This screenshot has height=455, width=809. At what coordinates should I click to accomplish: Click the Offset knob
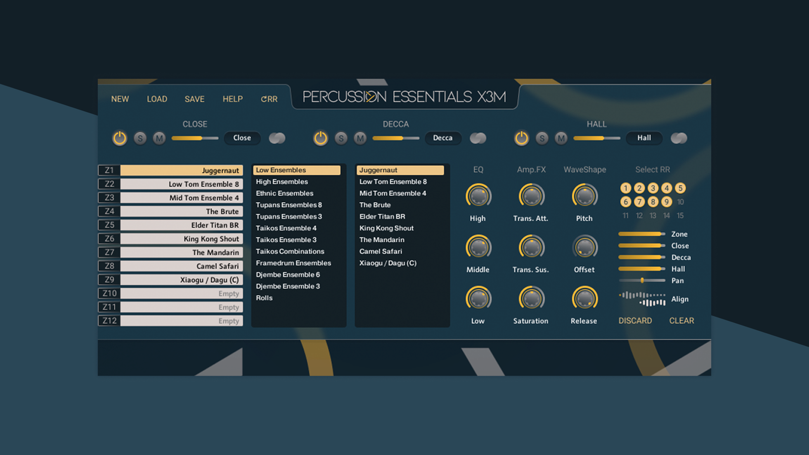click(585, 247)
